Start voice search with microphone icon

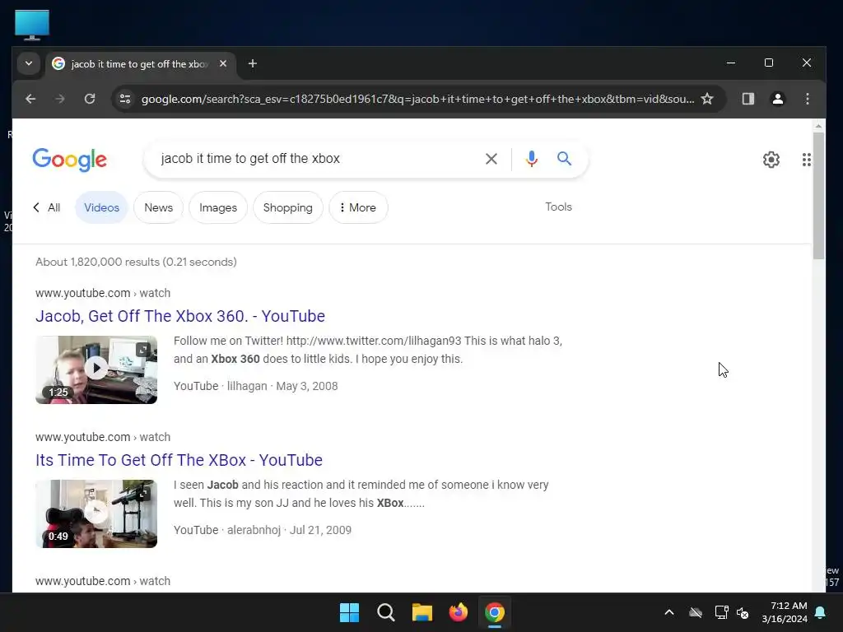click(x=531, y=159)
